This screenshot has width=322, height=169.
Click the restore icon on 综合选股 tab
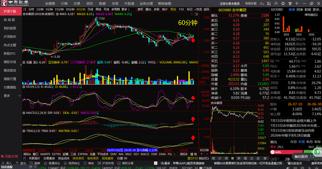click(30, 167)
